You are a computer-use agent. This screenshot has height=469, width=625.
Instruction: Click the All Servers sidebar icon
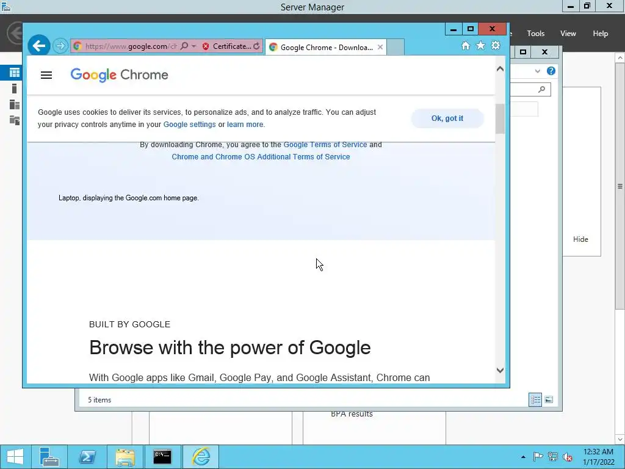[15, 104]
